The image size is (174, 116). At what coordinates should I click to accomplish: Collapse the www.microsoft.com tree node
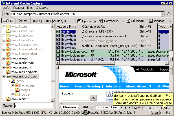pyautogui.click(x=4, y=76)
